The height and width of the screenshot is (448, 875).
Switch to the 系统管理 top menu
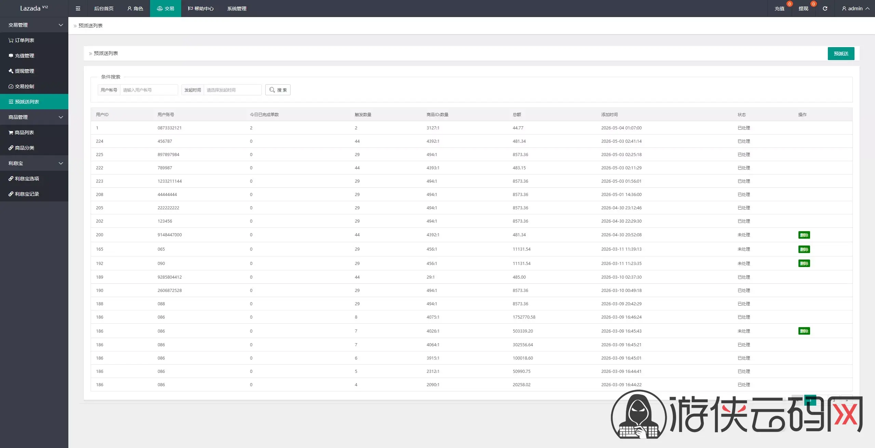pyautogui.click(x=237, y=9)
